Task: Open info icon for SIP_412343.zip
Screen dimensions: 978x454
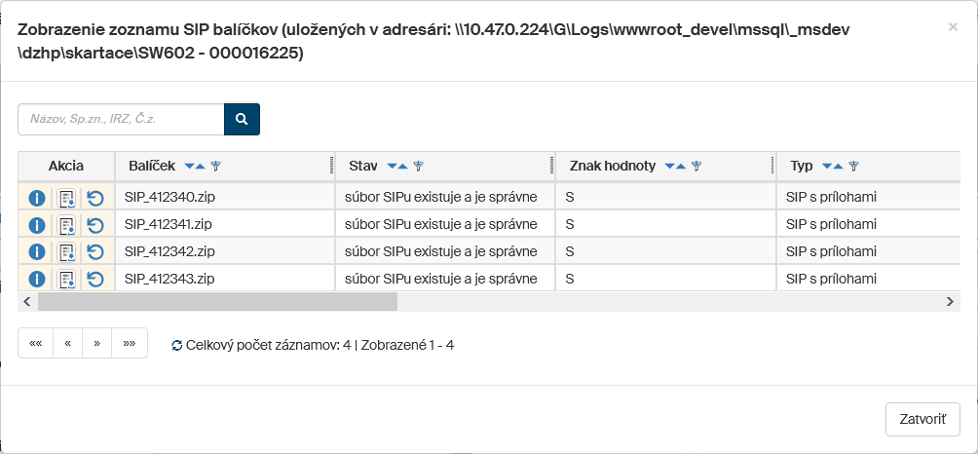Action: pos(37,280)
